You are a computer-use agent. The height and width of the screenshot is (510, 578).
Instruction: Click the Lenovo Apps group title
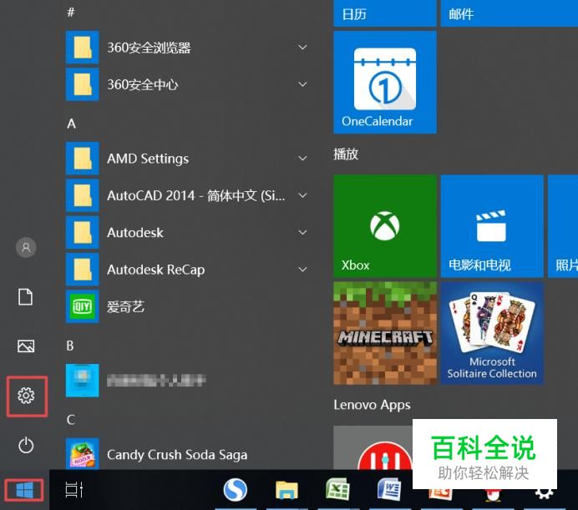tap(372, 405)
